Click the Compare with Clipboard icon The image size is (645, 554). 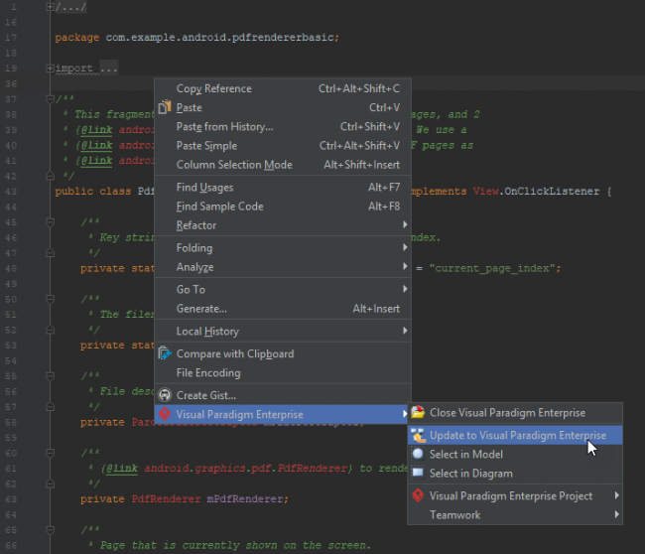pyautogui.click(x=166, y=353)
